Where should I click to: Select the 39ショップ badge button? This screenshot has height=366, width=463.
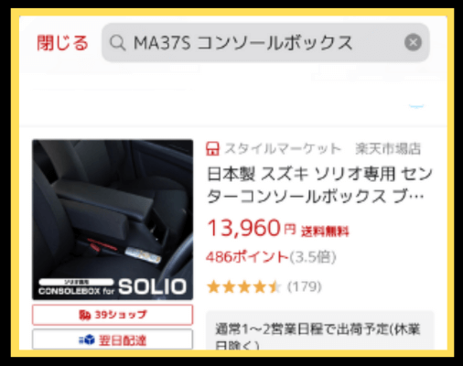tap(113, 315)
